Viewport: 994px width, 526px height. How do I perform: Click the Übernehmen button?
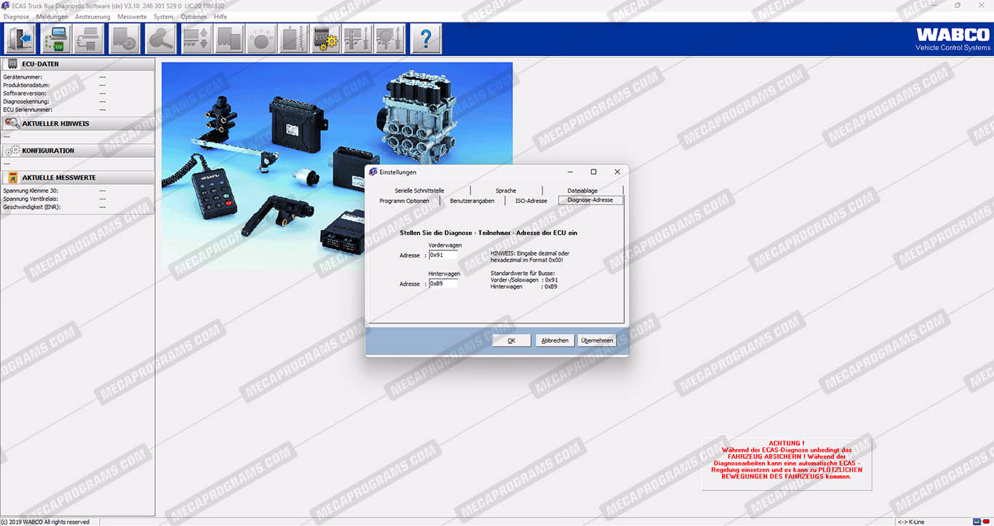click(x=597, y=340)
